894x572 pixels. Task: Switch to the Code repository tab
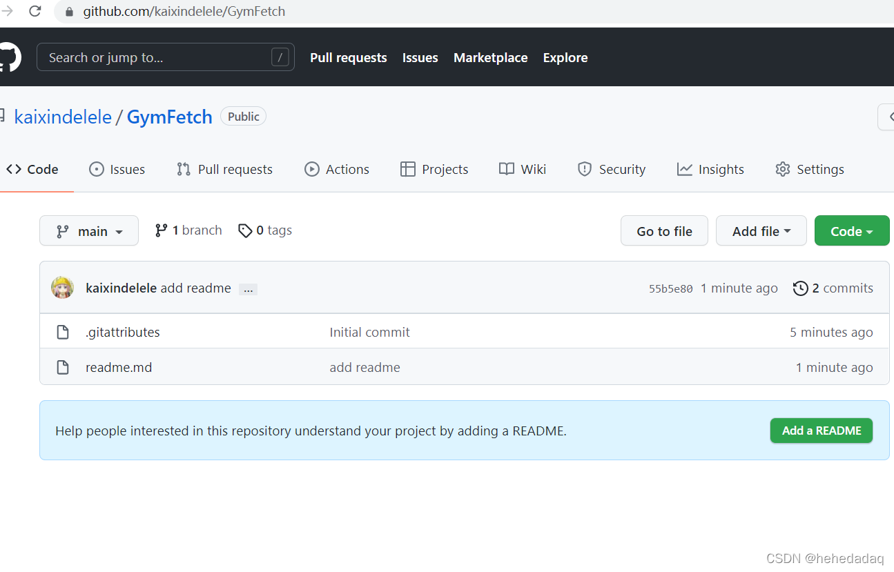(x=32, y=169)
